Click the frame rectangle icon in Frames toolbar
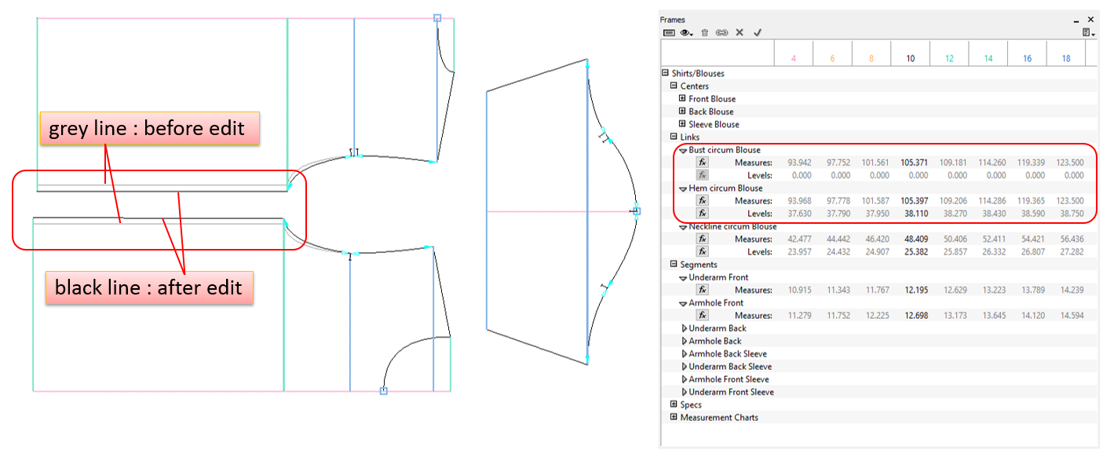 coord(670,33)
